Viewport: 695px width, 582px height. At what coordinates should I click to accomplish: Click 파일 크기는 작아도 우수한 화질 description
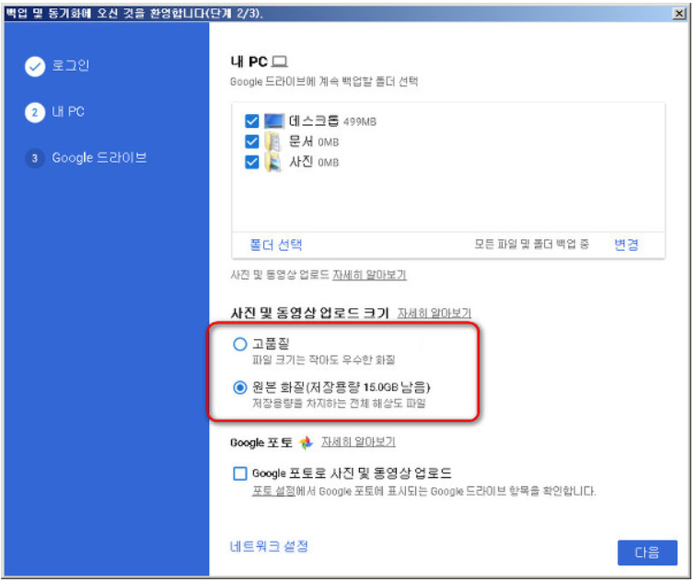pos(323,359)
